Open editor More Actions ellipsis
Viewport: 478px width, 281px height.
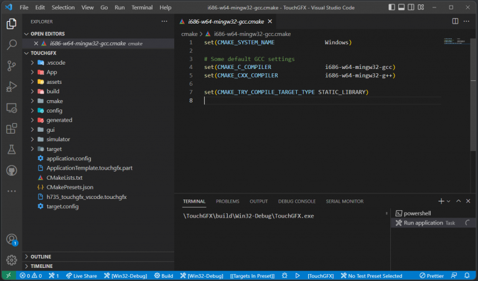pyautogui.click(x=466, y=21)
